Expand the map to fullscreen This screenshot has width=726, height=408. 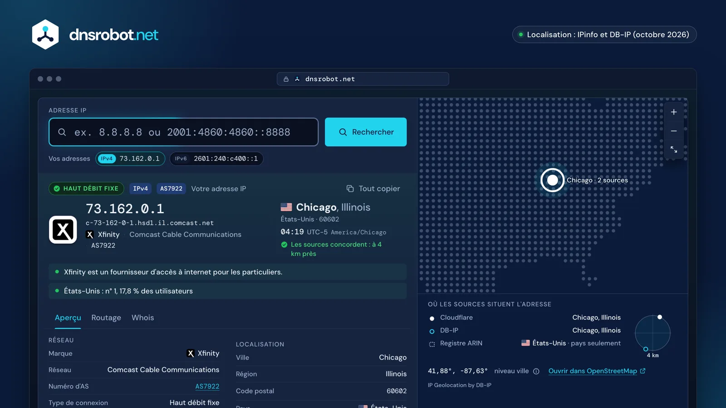pos(674,150)
